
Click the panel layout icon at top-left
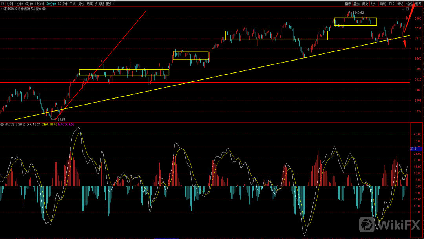coord(3,4)
